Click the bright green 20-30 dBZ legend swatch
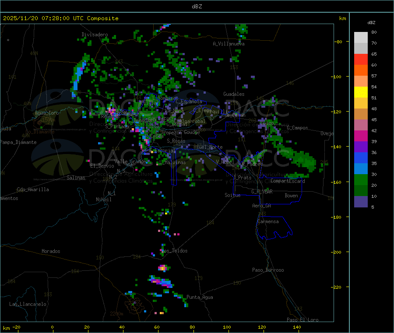The height and width of the screenshot is (333, 394). point(361,179)
